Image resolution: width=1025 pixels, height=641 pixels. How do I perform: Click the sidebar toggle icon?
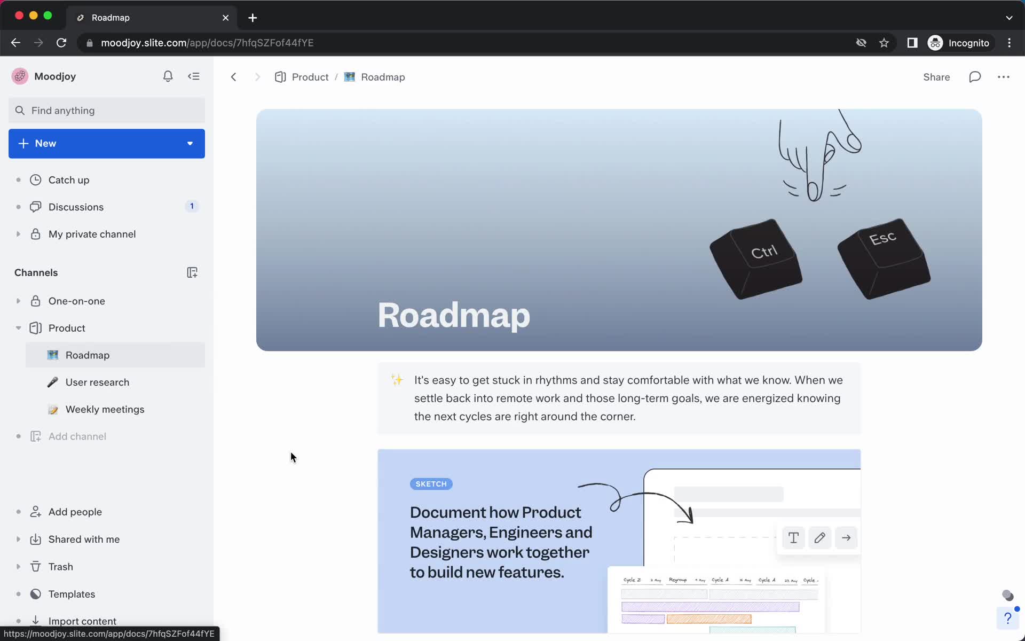coord(194,76)
